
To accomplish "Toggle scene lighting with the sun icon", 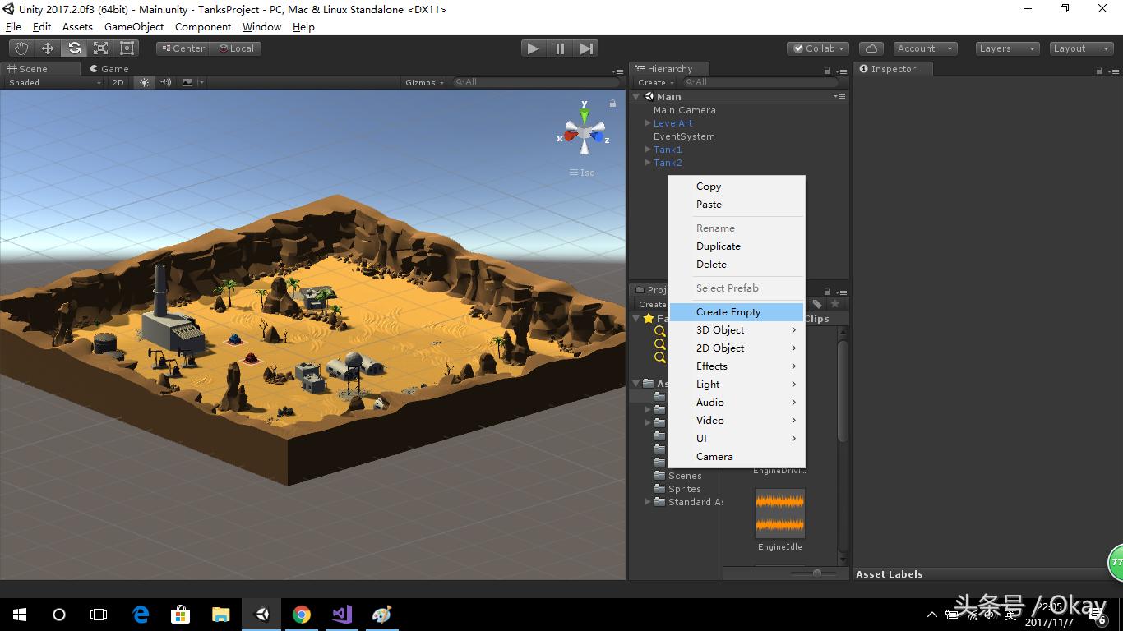I will pyautogui.click(x=142, y=82).
